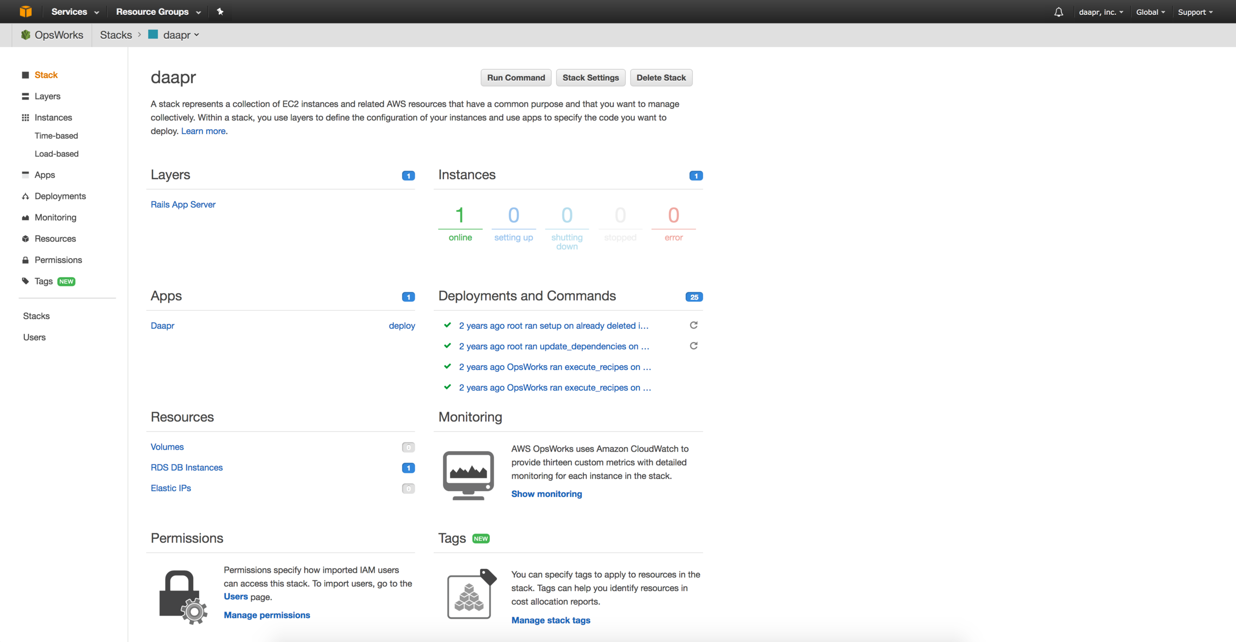Open the daapr stack breadcrumb dropdown
This screenshot has width=1236, height=642.
click(x=181, y=35)
